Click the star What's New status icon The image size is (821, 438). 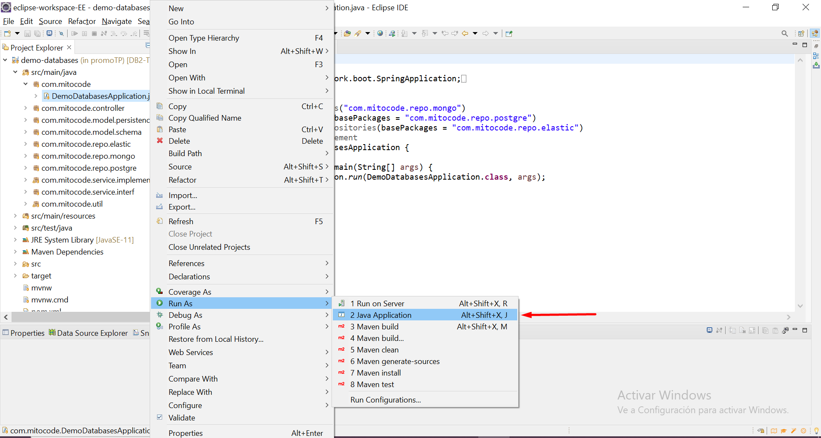803,431
